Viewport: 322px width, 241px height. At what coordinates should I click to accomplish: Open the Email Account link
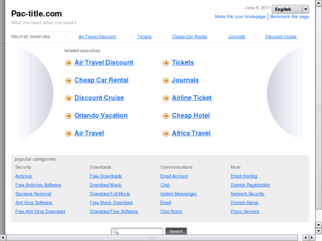174,176
